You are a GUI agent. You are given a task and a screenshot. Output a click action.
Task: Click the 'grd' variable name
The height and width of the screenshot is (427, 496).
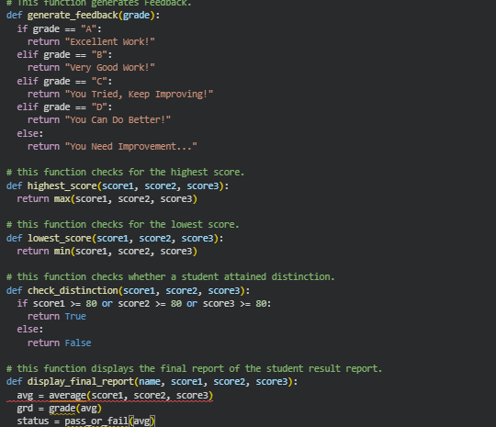tap(25, 409)
